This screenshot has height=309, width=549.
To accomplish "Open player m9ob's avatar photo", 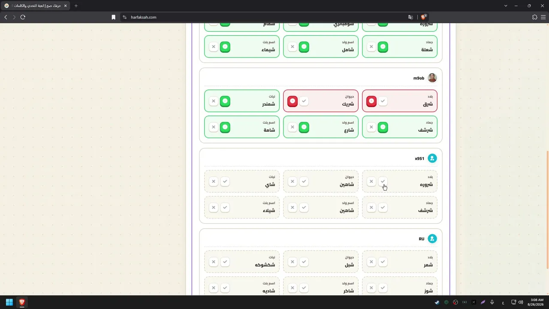I will point(432,78).
